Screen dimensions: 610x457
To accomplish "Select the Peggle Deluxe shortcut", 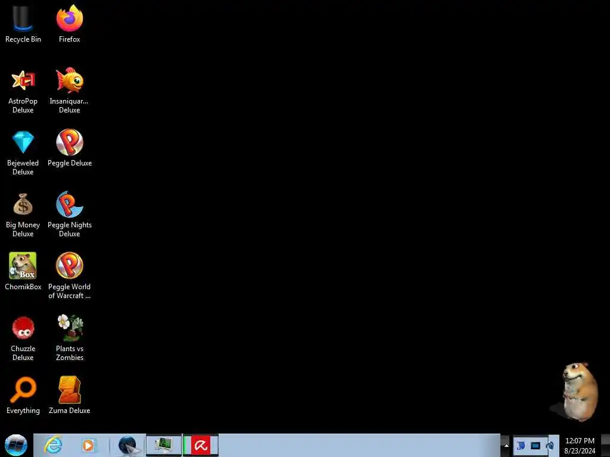I will 69,148.
